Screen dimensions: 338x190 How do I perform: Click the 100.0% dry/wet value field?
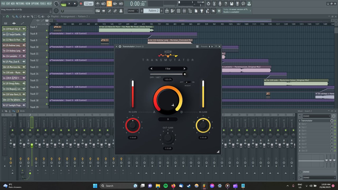168,79
